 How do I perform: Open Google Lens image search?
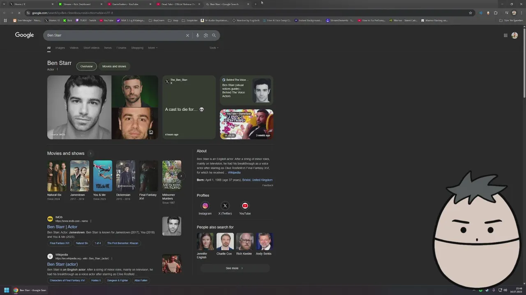click(206, 35)
